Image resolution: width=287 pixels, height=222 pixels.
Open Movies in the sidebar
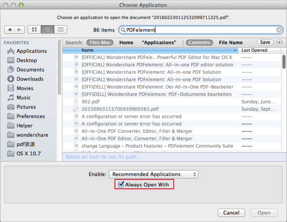click(x=20, y=88)
